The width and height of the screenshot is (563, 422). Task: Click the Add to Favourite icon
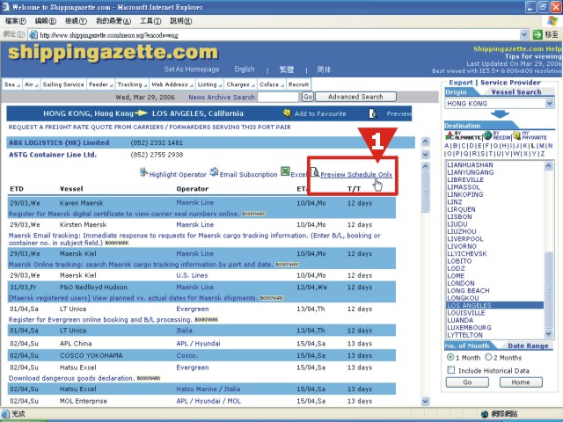[287, 113]
